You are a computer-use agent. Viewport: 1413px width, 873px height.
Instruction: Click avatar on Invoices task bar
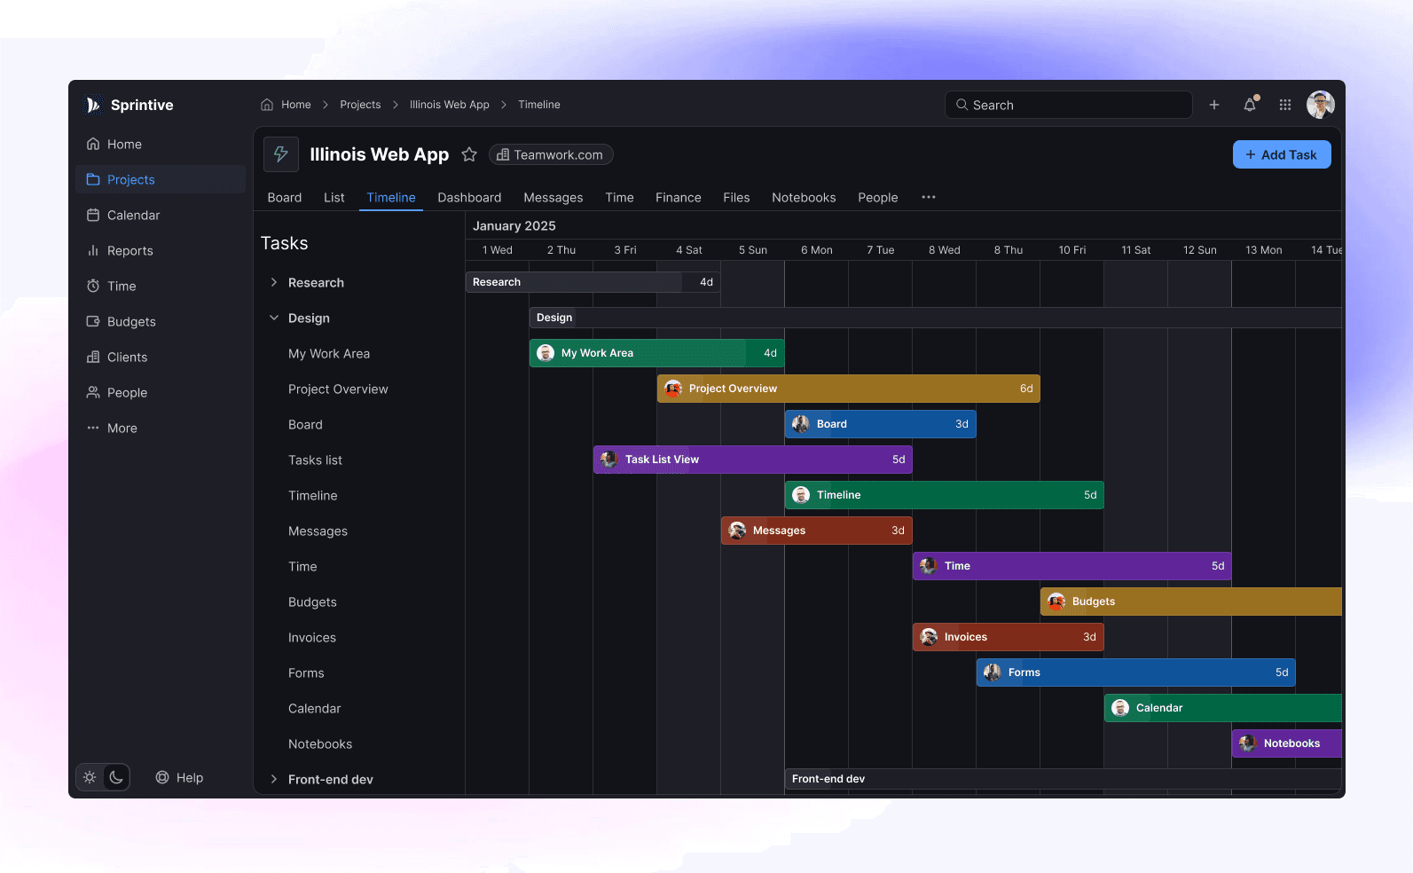(x=929, y=637)
